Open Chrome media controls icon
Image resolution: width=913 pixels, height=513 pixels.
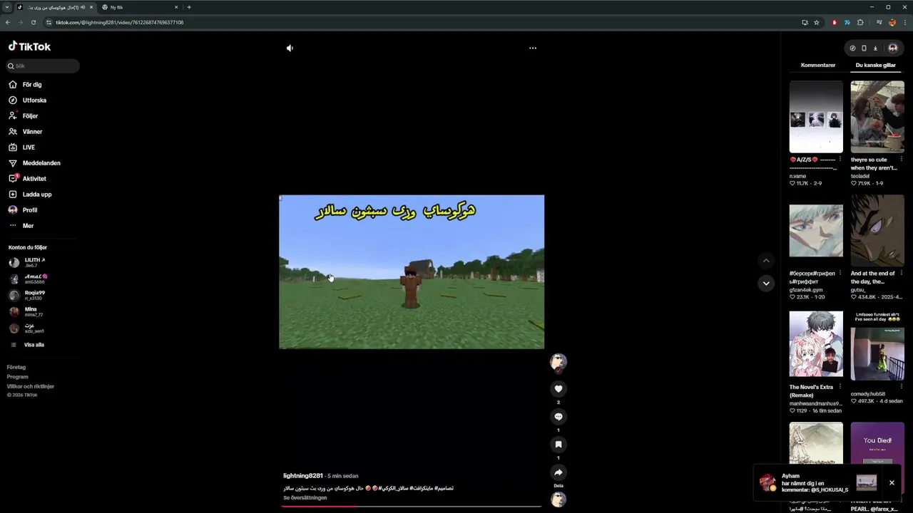879,22
